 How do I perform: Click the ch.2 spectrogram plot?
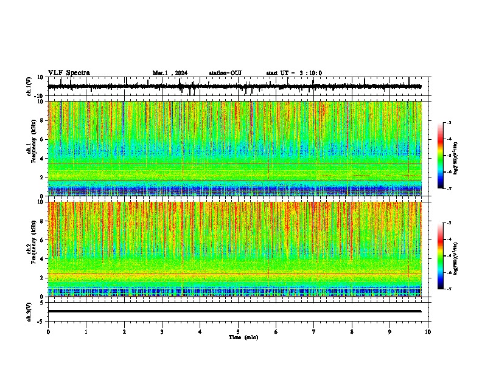[x=235, y=249]
